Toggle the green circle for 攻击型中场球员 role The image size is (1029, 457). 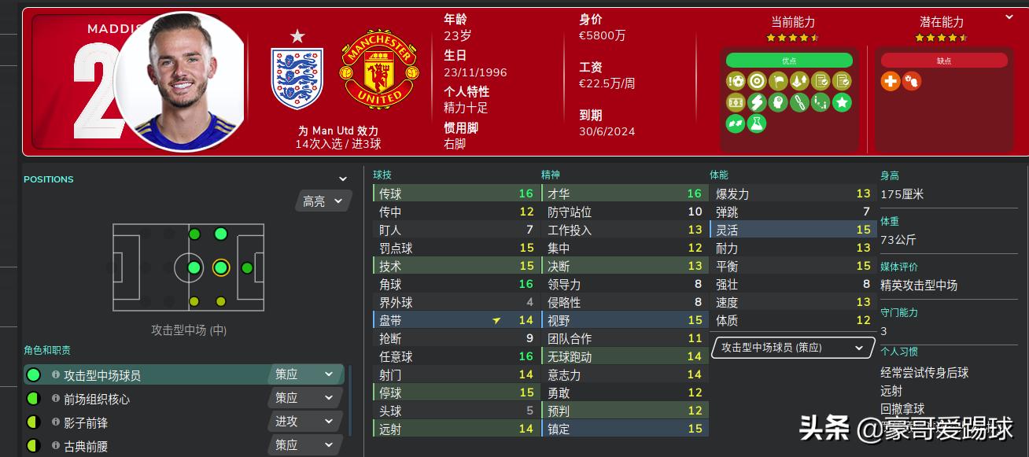tap(33, 374)
